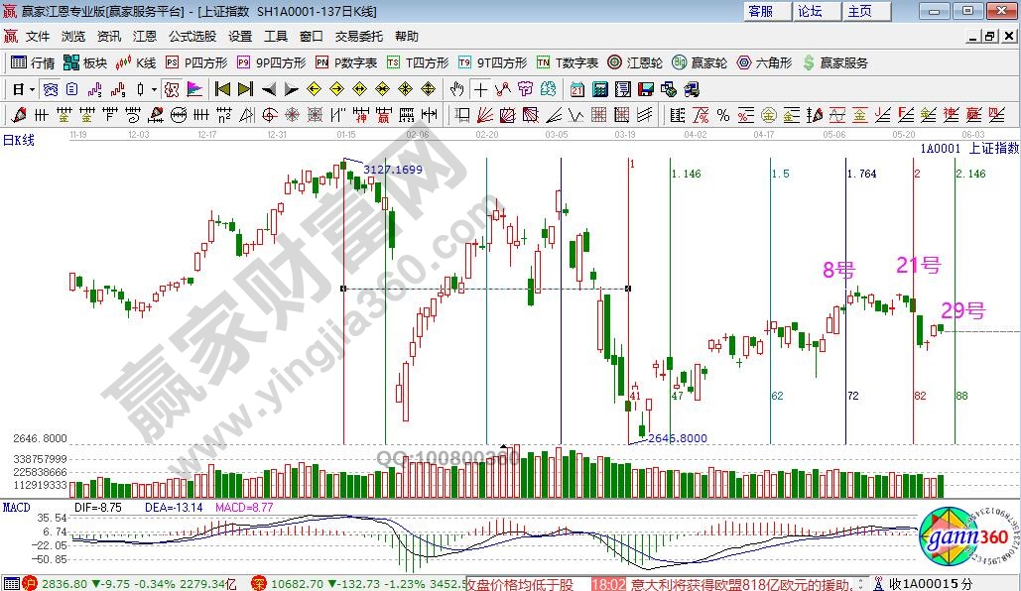Click the 日 daily period icon

(x=18, y=90)
